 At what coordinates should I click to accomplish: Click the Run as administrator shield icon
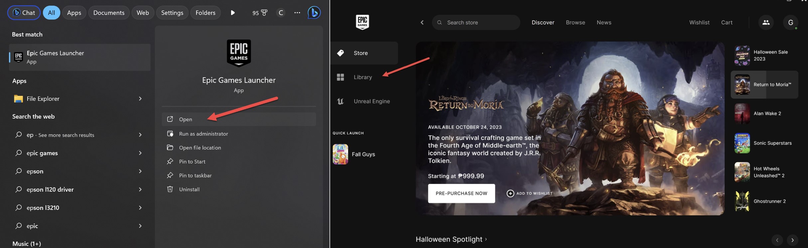170,134
